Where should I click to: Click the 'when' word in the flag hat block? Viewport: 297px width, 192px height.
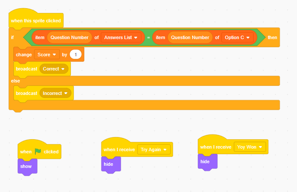26,152
